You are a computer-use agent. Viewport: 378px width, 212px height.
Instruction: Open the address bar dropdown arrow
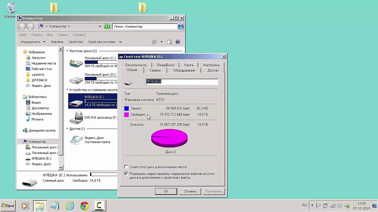point(100,26)
